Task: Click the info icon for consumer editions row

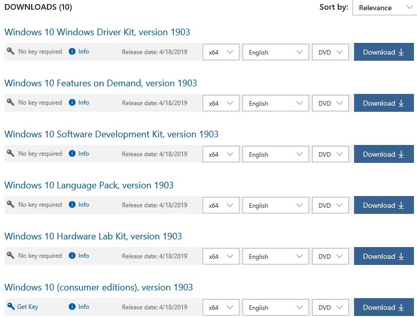Action: 72,307
